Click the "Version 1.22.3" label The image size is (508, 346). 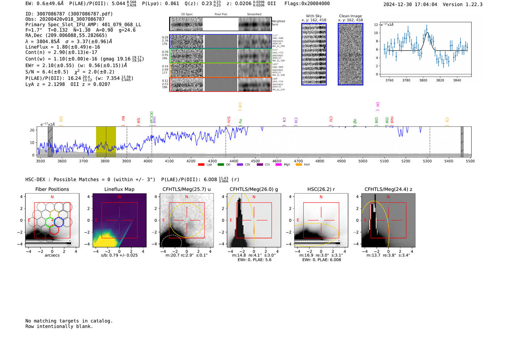coord(463,4)
